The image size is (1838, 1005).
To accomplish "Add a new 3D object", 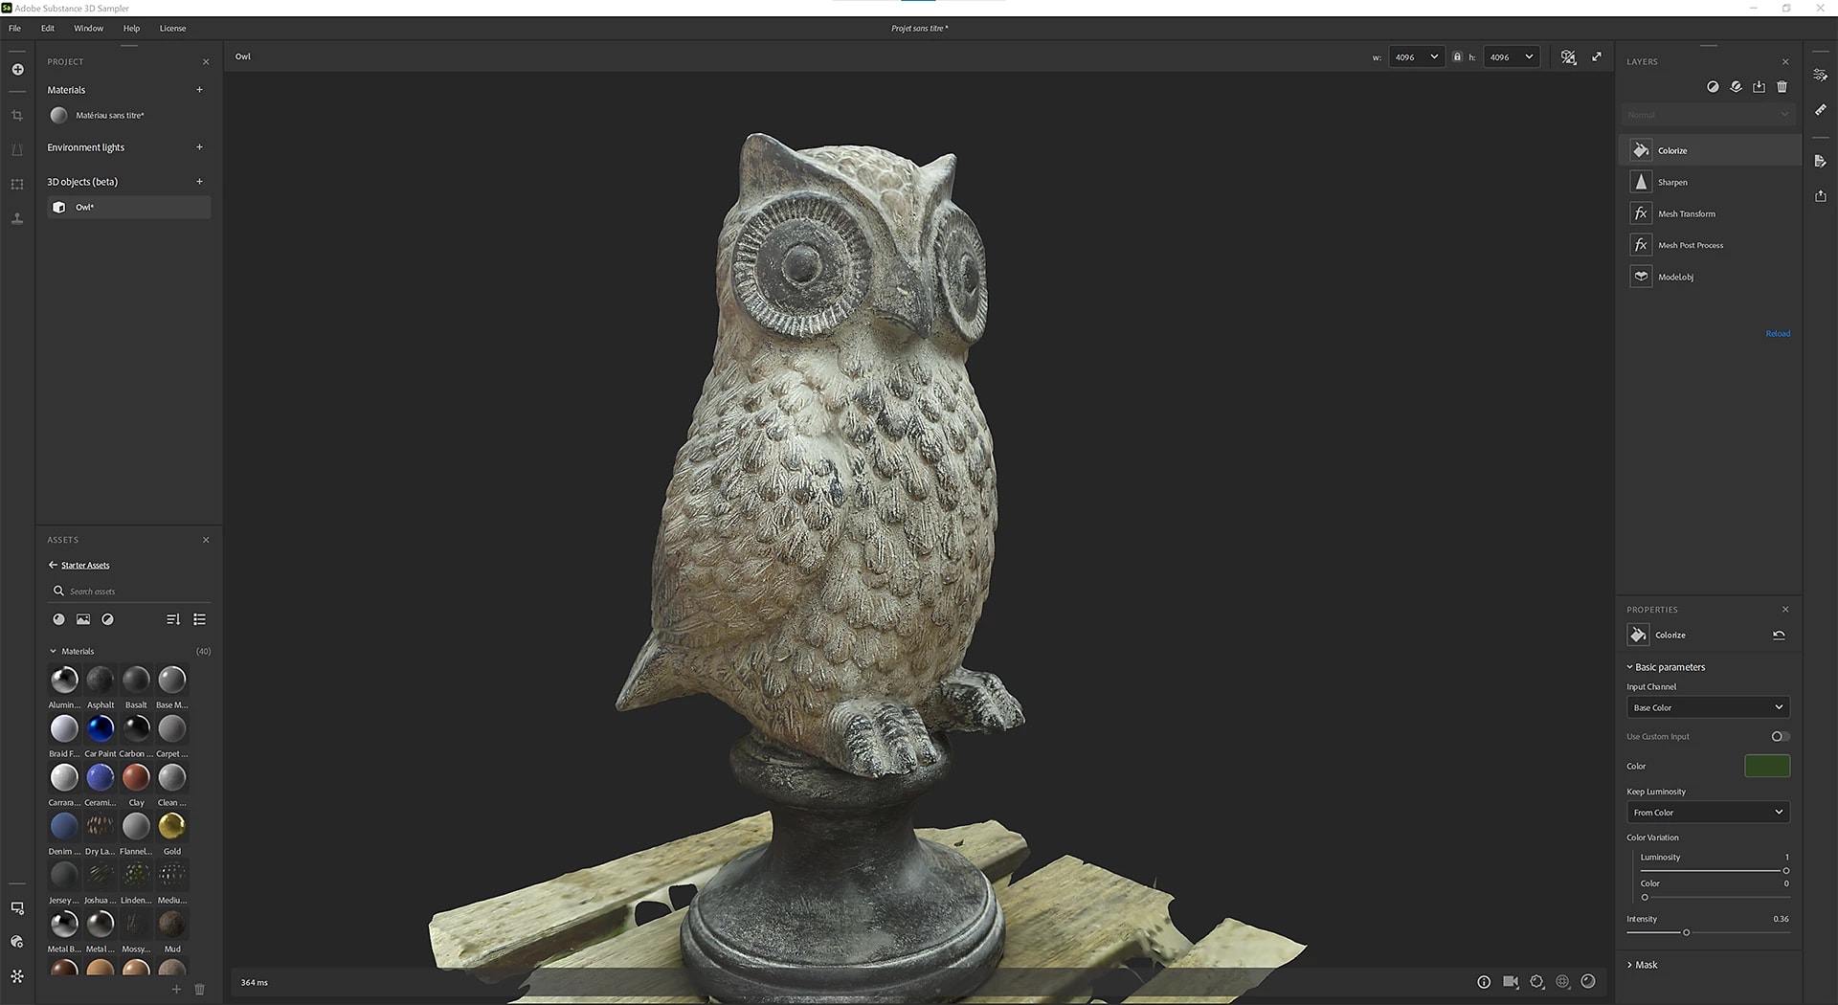I will pyautogui.click(x=199, y=182).
